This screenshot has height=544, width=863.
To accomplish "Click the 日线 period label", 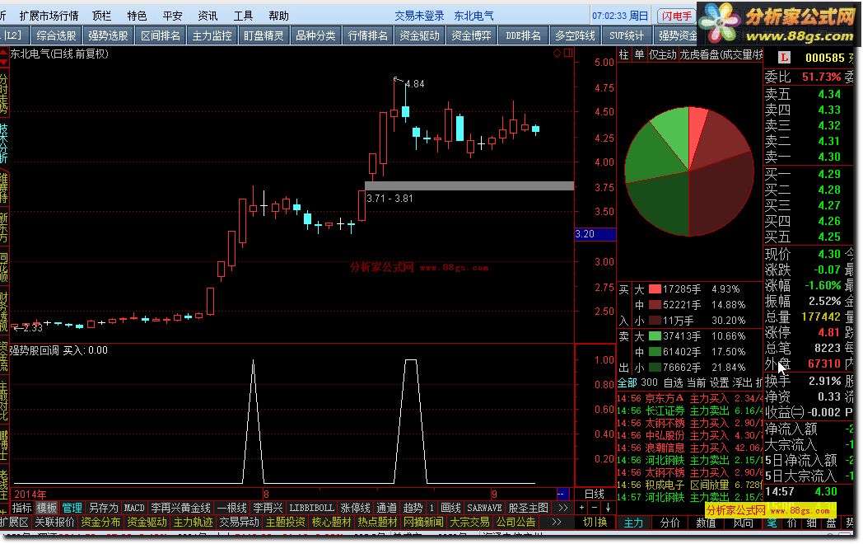I will pyautogui.click(x=595, y=494).
